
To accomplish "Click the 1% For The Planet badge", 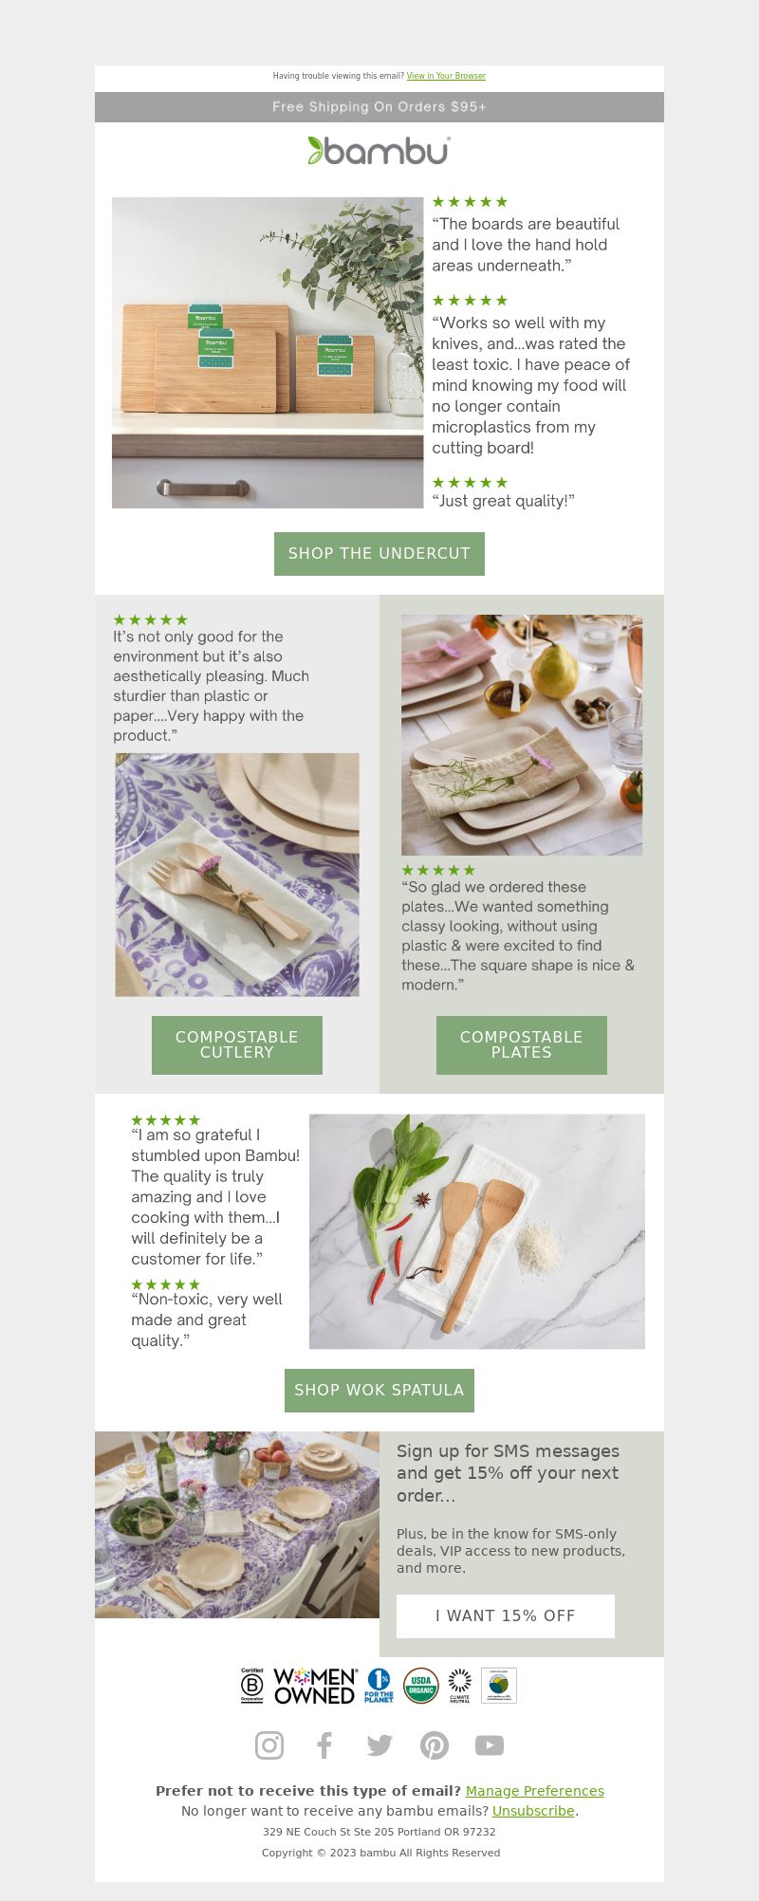I will point(379,1686).
